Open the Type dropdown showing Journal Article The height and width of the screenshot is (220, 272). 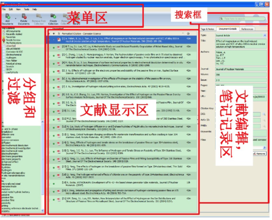coord(265,36)
